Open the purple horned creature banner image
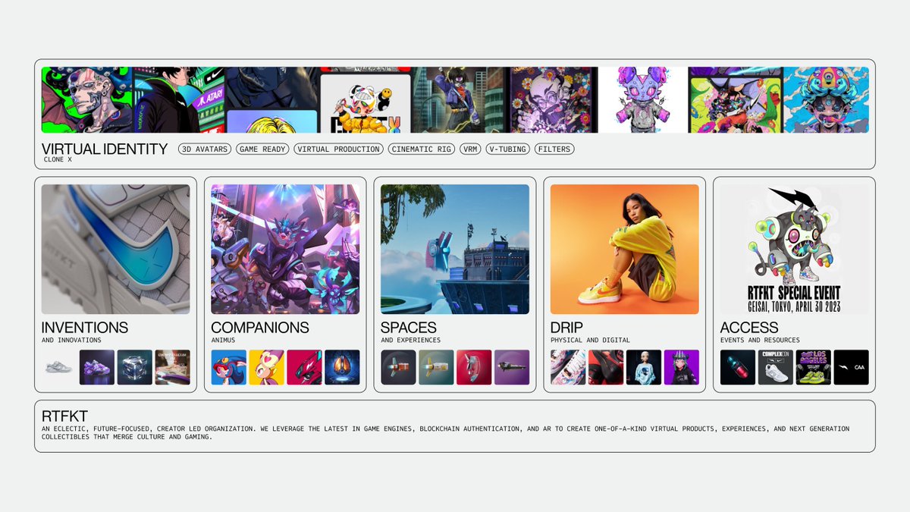The image size is (910, 512). [x=643, y=100]
